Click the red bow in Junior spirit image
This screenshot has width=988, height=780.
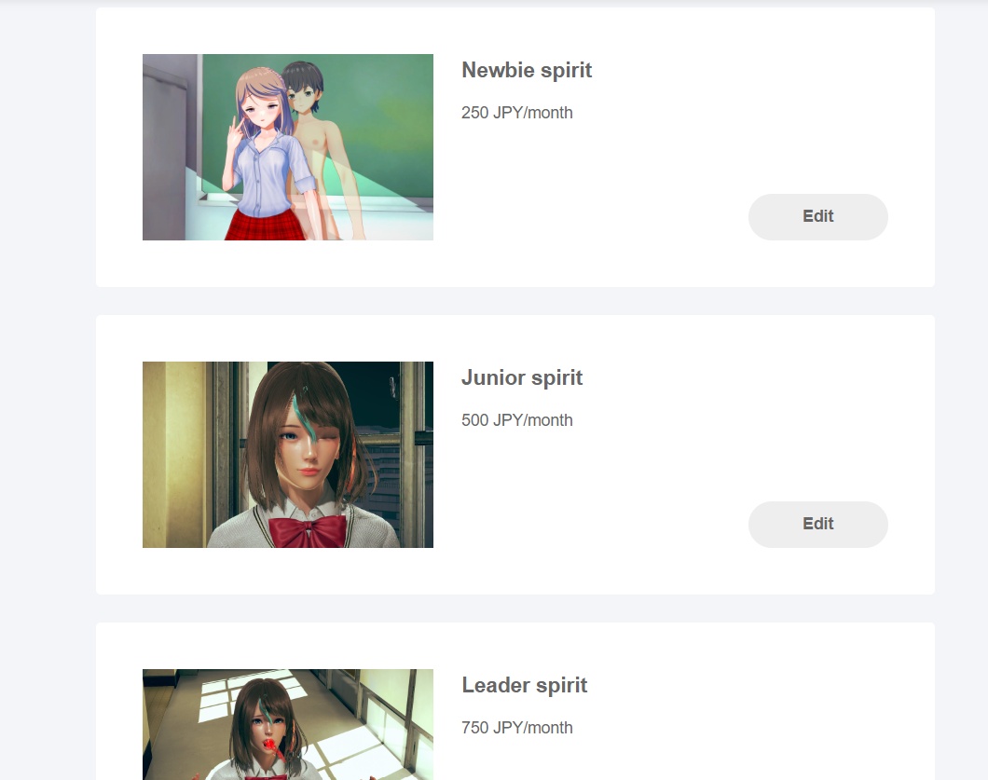(x=308, y=530)
